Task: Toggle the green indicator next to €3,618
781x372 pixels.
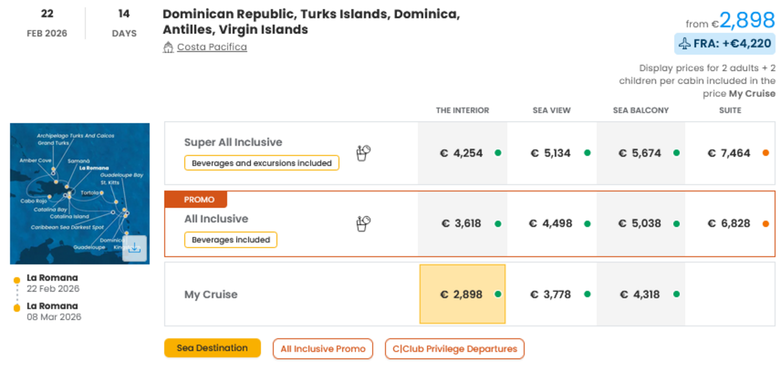Action: coord(499,223)
